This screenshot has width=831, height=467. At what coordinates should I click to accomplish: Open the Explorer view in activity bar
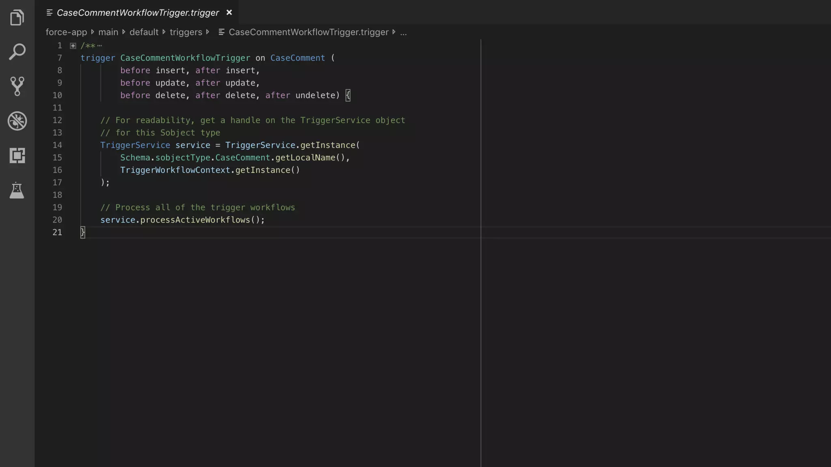[17, 17]
